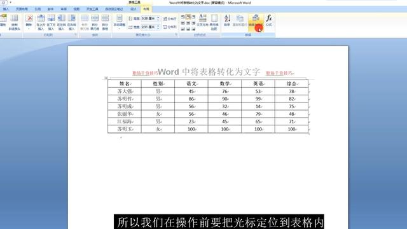Click the red link right of the title
The height and width of the screenshot is (229, 407).
(279, 73)
